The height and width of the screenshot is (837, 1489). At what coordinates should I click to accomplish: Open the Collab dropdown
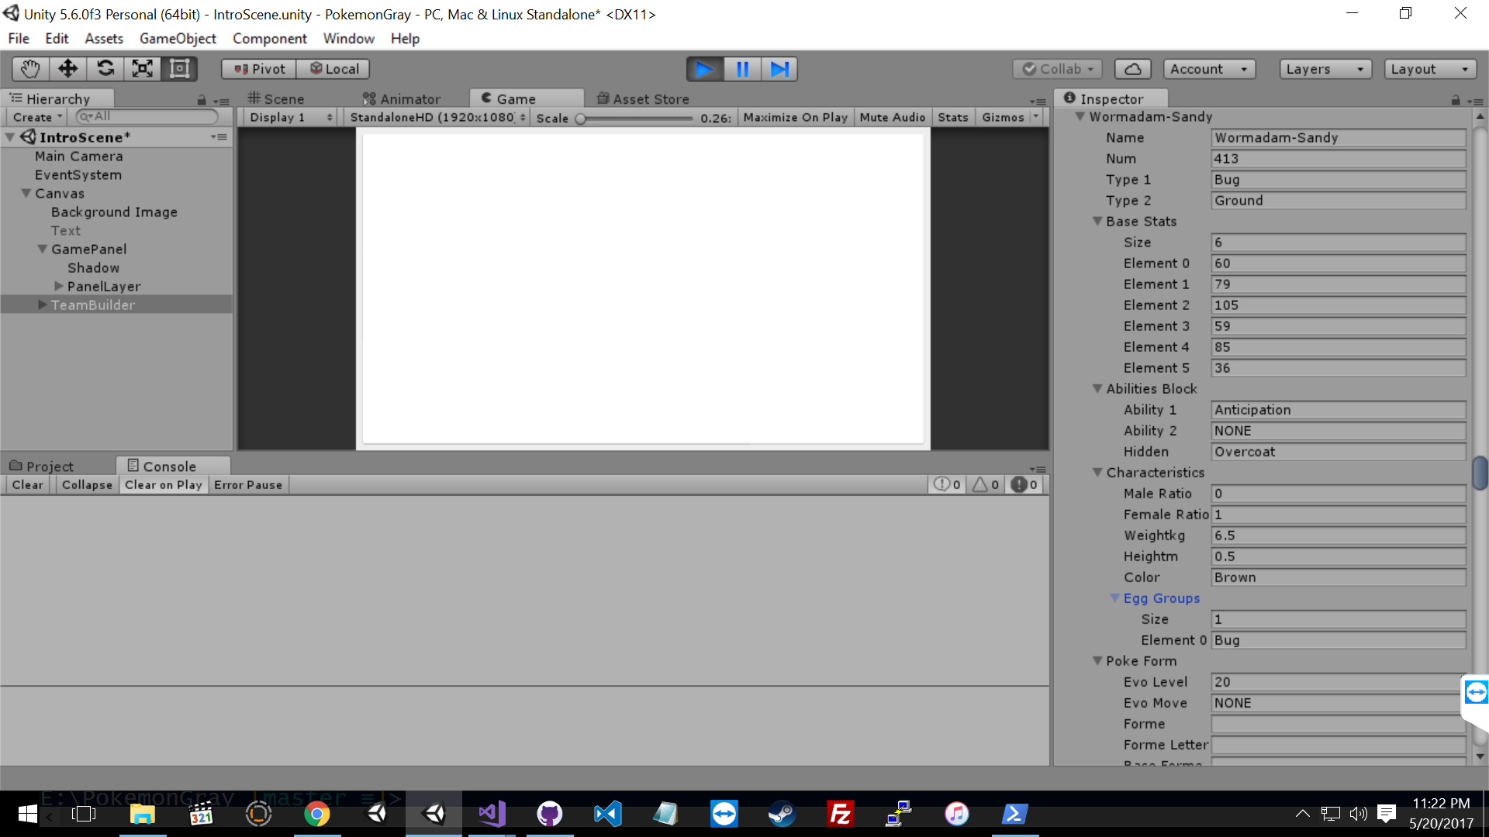(x=1058, y=69)
